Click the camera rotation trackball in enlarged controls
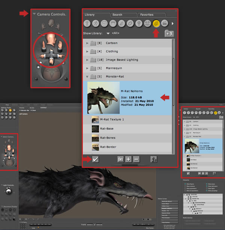Image resolution: width=225 pixels, height=230 pixels. click(51, 75)
